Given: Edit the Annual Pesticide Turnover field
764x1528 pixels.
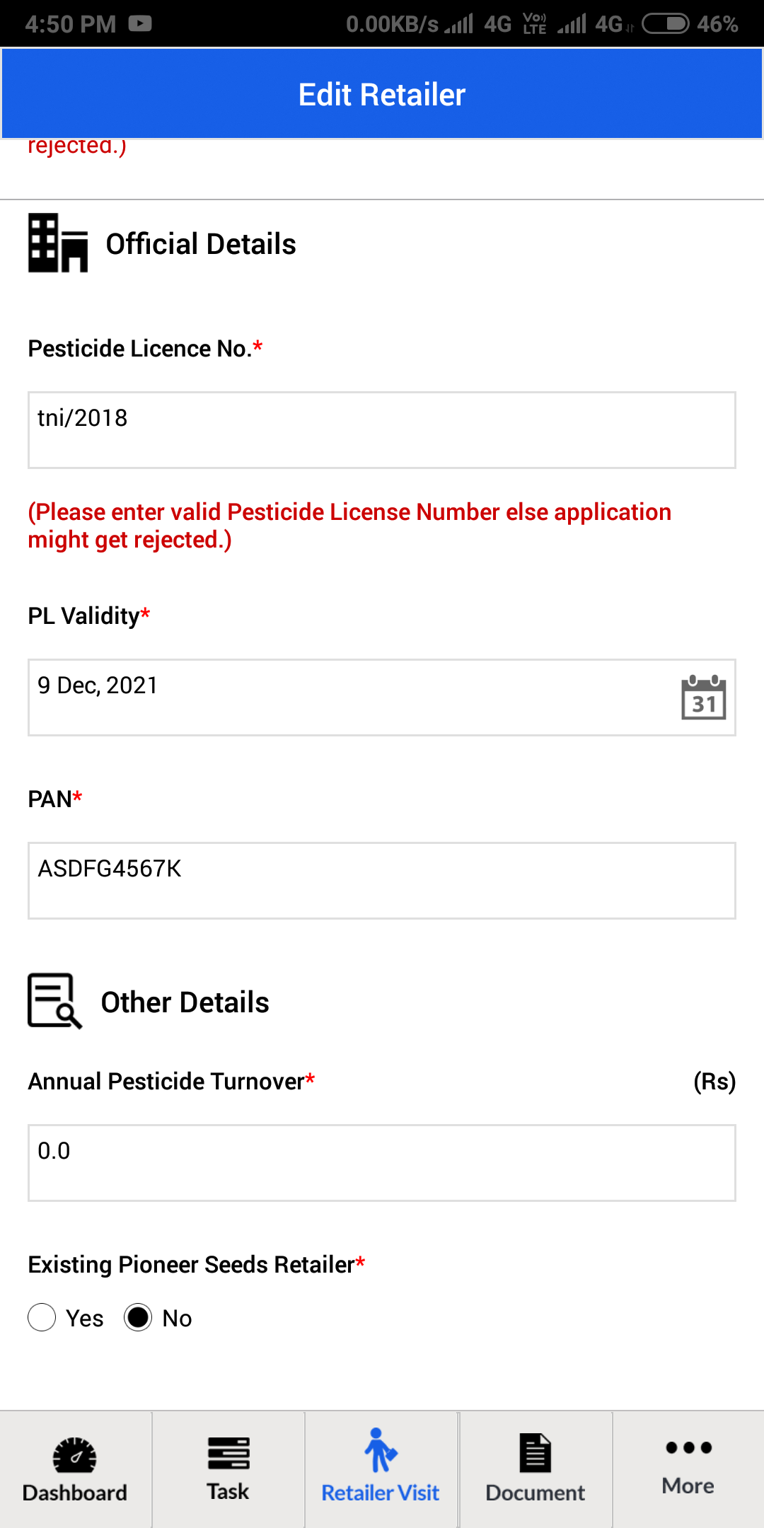Looking at the screenshot, I should pyautogui.click(x=382, y=1163).
